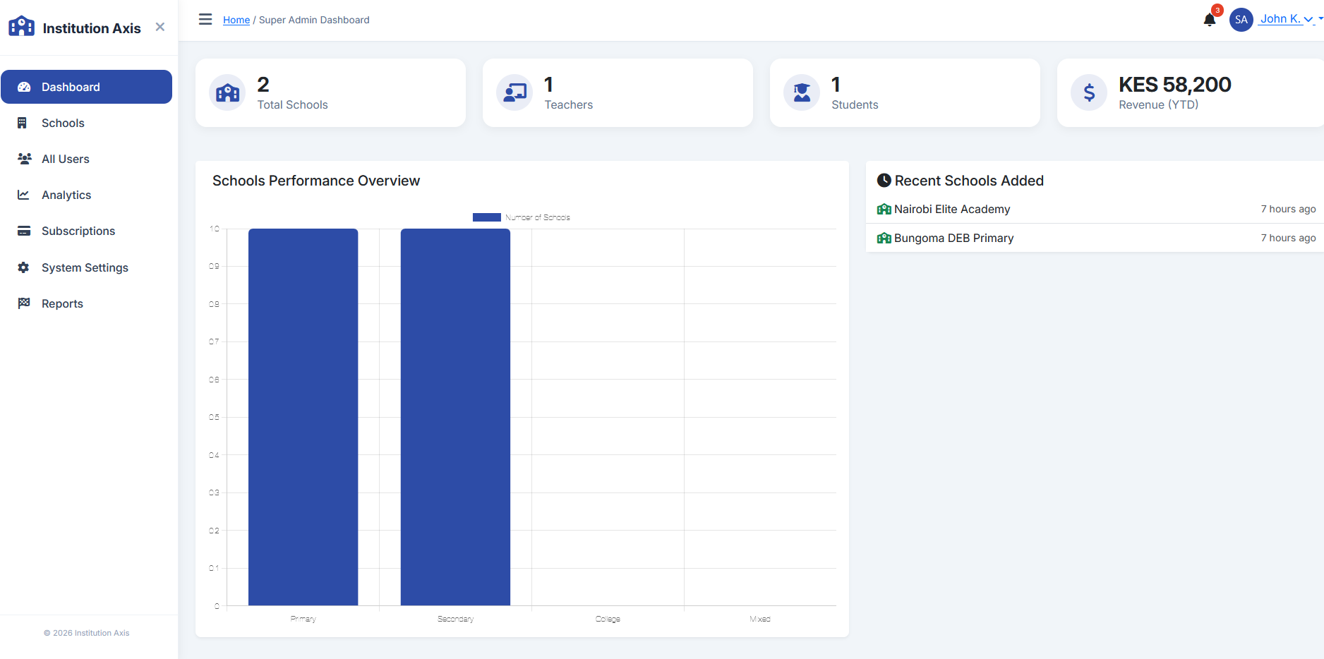Click the Students graduation cap icon

[801, 92]
